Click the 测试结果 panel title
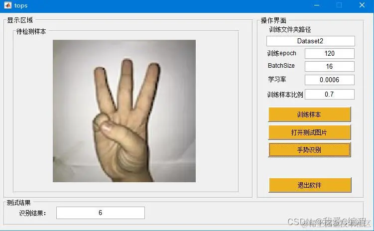The width and height of the screenshot is (374, 231). coord(18,203)
